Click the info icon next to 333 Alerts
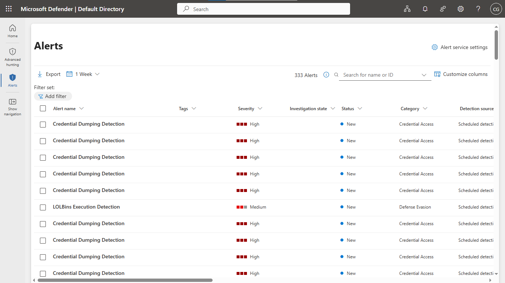Screen dimensions: 505x283 coord(326,75)
